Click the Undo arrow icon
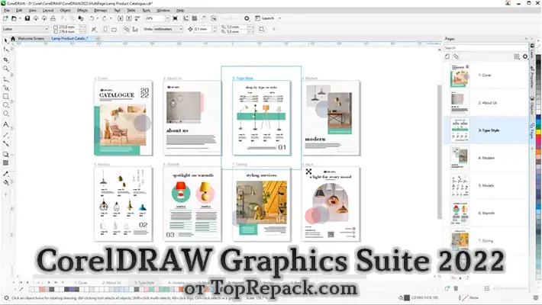The image size is (542, 305). point(92,18)
